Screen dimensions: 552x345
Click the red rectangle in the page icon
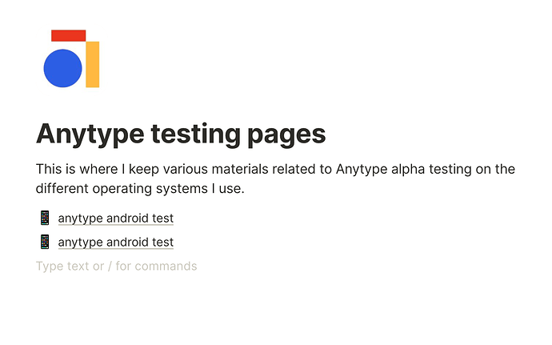(69, 35)
